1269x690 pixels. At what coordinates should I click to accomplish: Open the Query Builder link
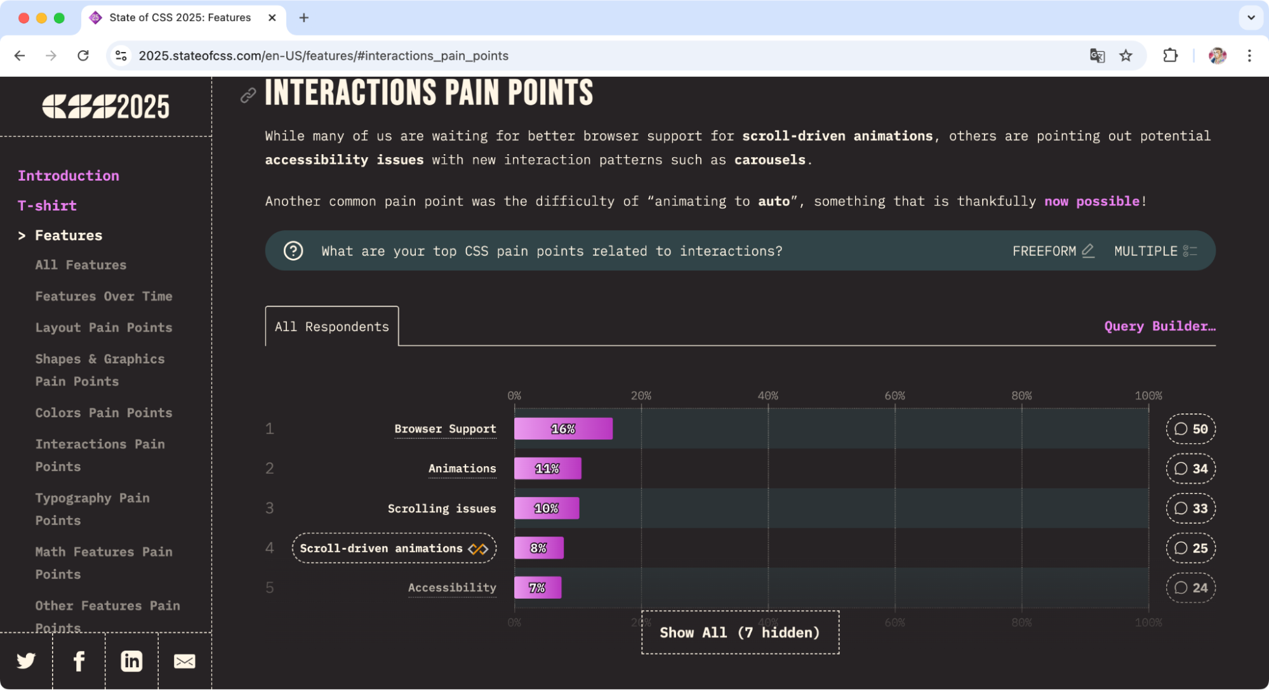tap(1159, 326)
